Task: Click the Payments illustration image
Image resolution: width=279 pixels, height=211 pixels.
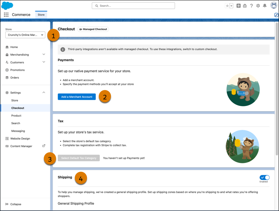Action: (x=243, y=90)
